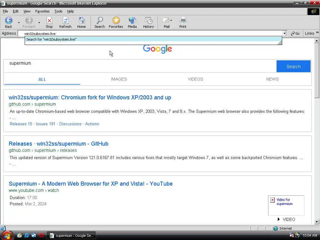Click the vertical scrollbar down arrow

317,222
